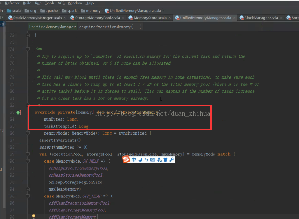
Task: Open the skin shirt icon in Sogou bar
Action: [x=166, y=159]
